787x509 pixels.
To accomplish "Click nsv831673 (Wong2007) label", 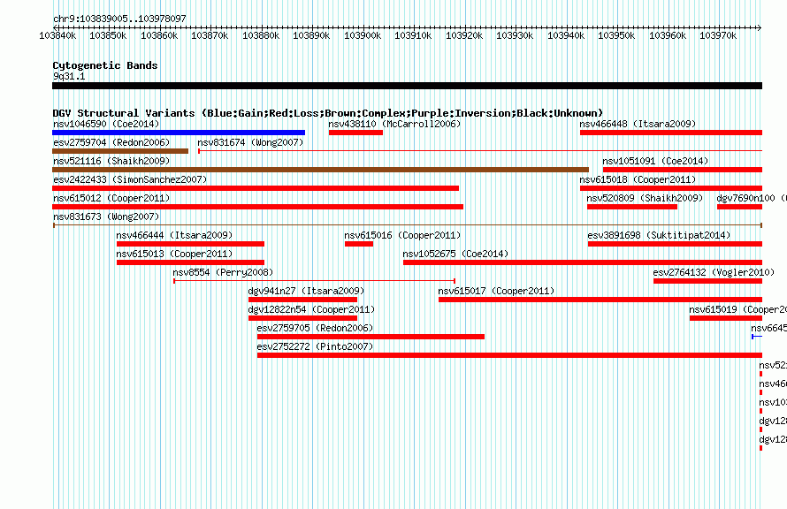I will (106, 217).
